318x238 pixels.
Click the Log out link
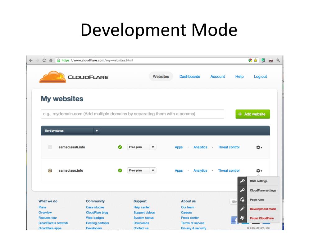(x=261, y=77)
